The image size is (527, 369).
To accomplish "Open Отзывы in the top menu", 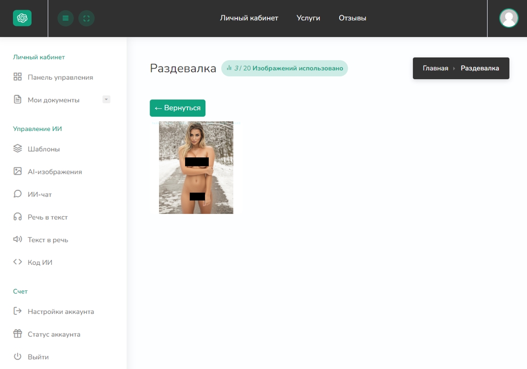I will coord(352,18).
